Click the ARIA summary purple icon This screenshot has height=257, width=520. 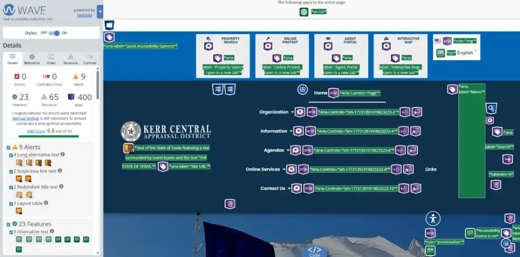[x=71, y=97]
